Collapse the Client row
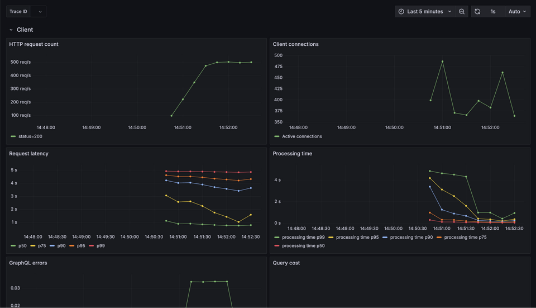The height and width of the screenshot is (308, 536). click(x=11, y=30)
